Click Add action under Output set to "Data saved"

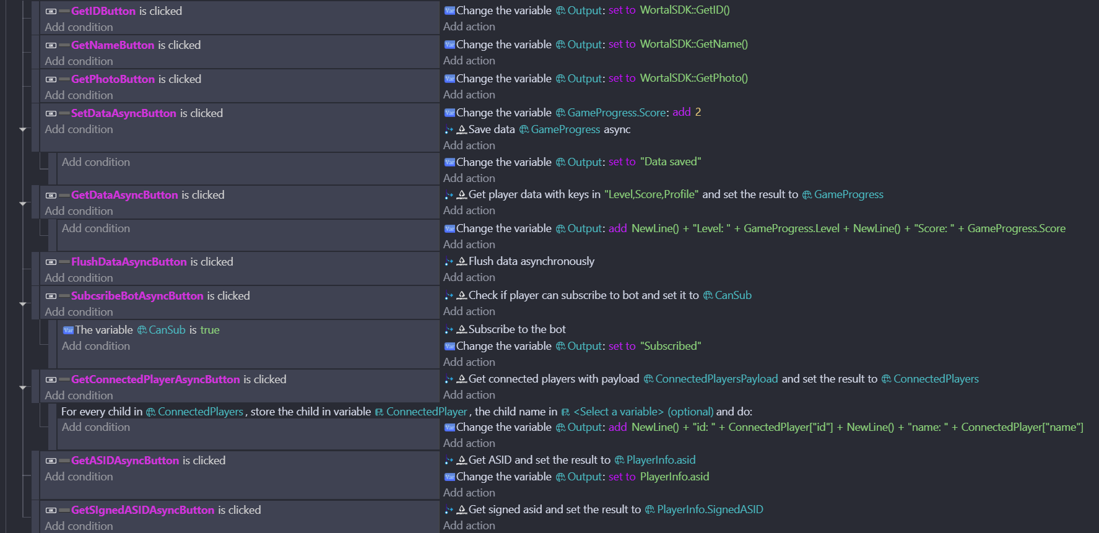tap(469, 178)
